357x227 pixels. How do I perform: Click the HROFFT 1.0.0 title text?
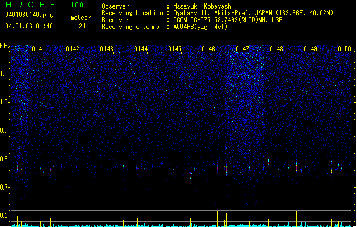44,5
